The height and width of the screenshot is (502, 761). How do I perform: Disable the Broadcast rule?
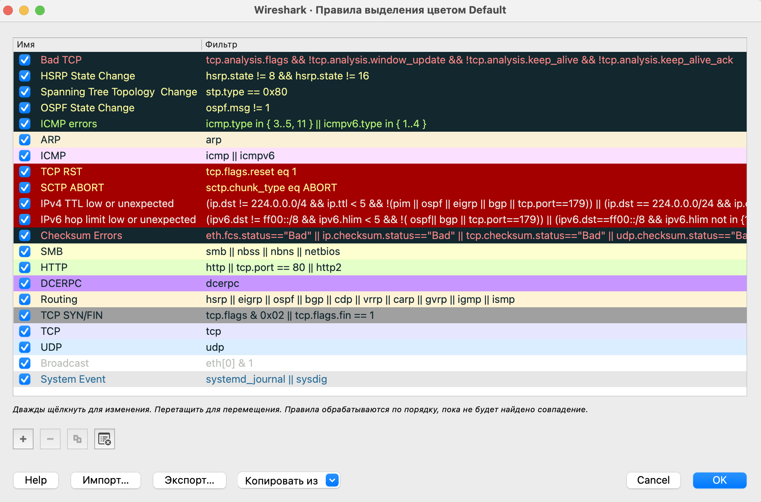point(24,363)
